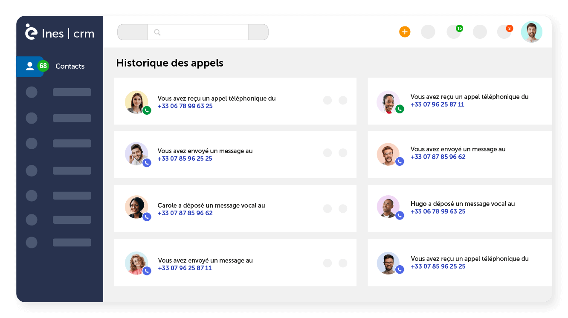This screenshot has height=318, width=568.
Task: Open the icon with green badge 15
Action: coord(454,32)
